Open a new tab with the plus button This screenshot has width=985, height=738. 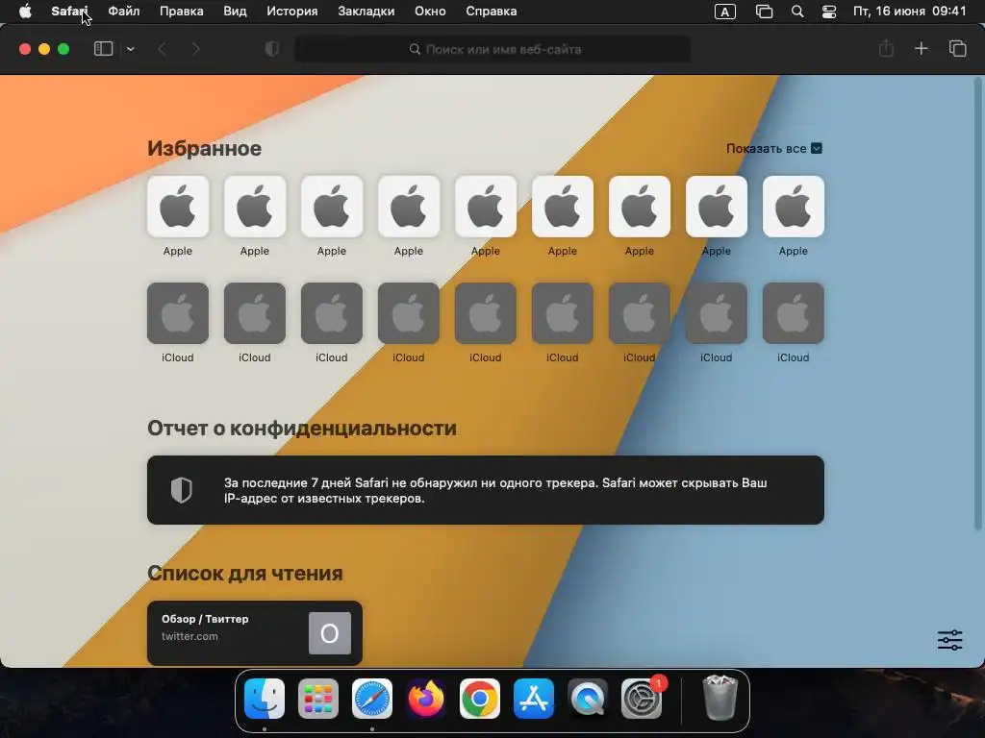click(x=921, y=48)
